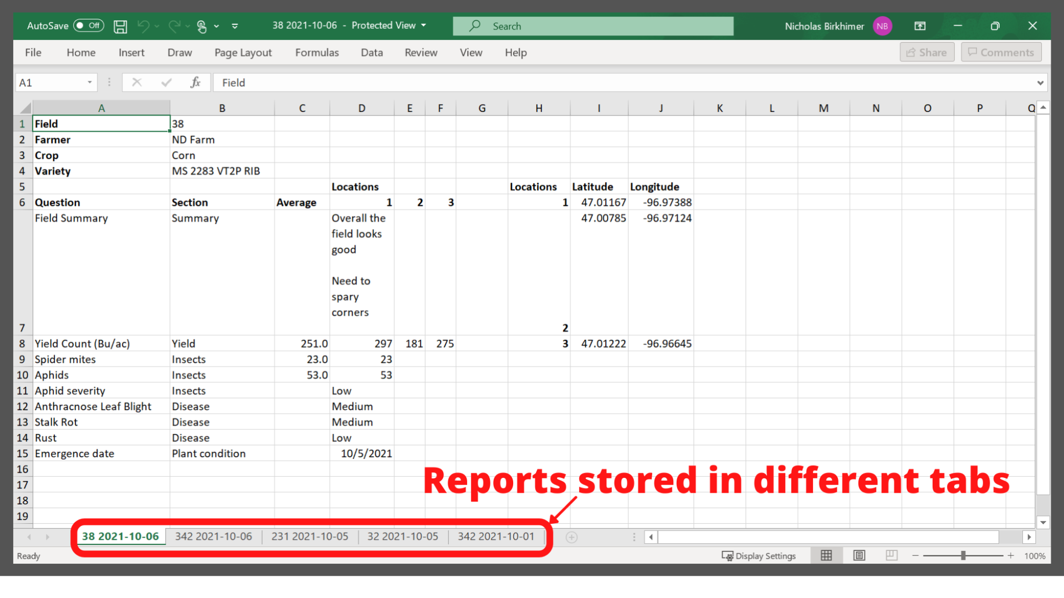The image size is (1064, 598).
Task: Click next sheet navigation arrow
Action: [48, 537]
